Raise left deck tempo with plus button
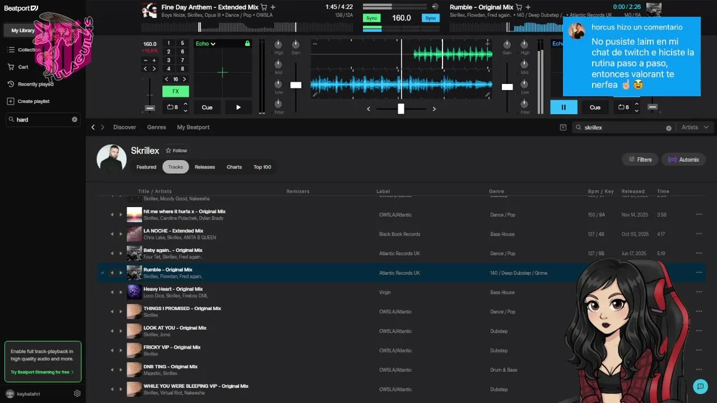Viewport: 717px width, 403px height. tap(154, 60)
